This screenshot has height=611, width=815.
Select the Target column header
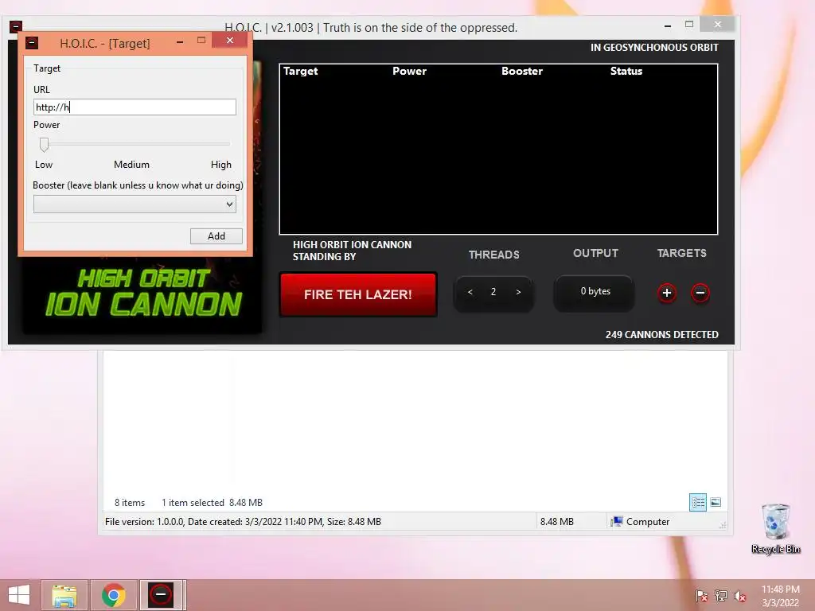point(300,71)
